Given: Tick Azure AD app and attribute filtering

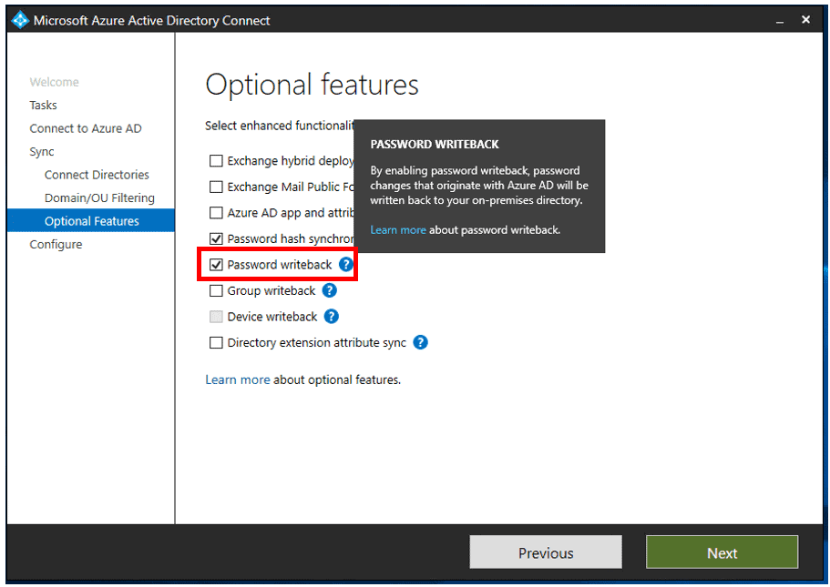Looking at the screenshot, I should pyautogui.click(x=216, y=213).
